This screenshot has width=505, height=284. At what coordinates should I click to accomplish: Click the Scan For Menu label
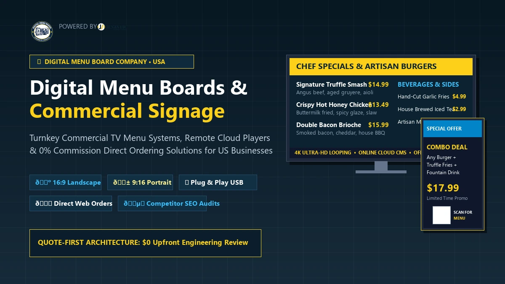[x=463, y=215]
